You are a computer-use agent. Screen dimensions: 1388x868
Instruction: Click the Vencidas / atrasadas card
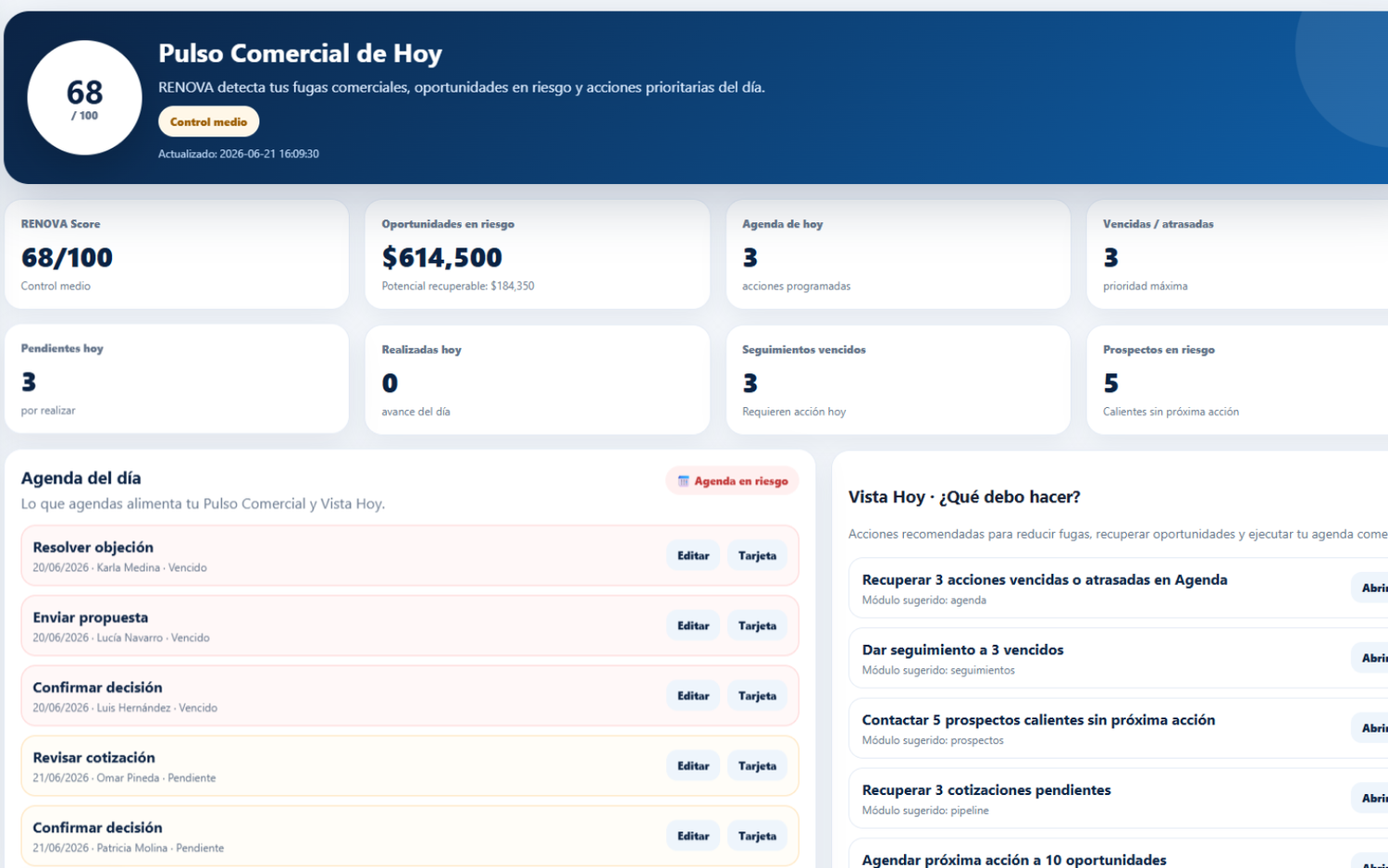(1237, 254)
